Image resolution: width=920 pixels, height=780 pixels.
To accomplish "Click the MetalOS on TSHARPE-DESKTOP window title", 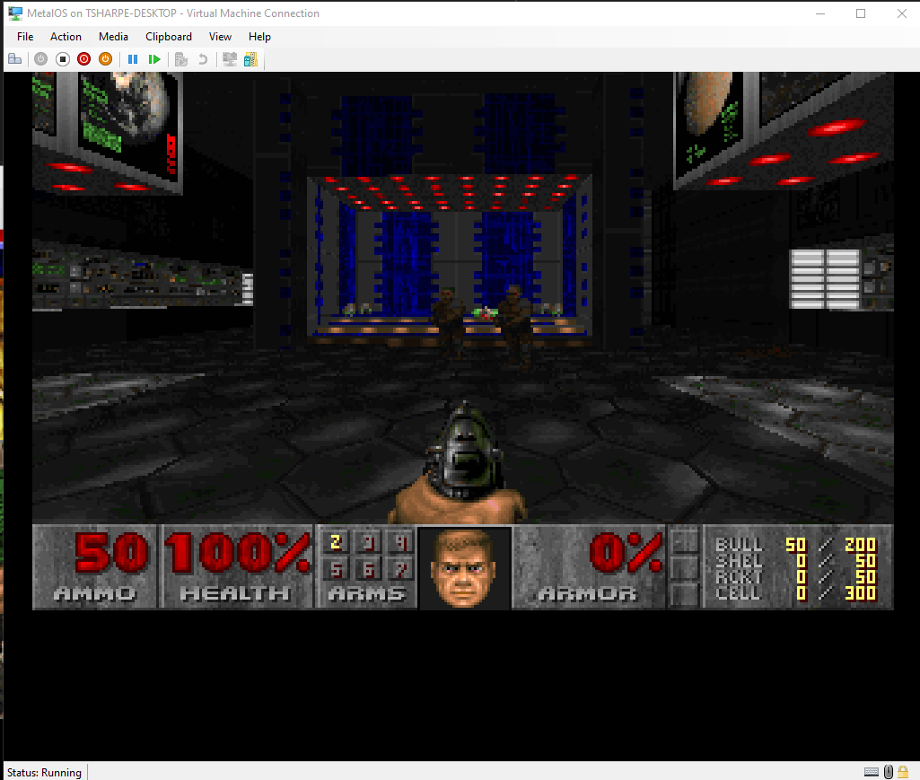I will tap(173, 13).
